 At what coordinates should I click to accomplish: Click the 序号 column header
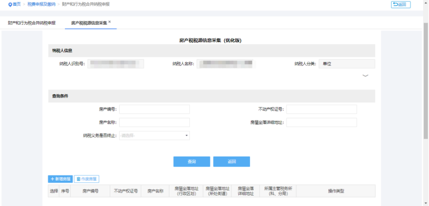click(x=65, y=191)
